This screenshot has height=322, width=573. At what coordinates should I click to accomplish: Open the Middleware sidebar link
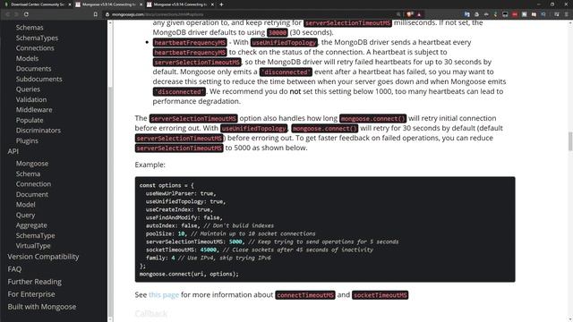34,109
